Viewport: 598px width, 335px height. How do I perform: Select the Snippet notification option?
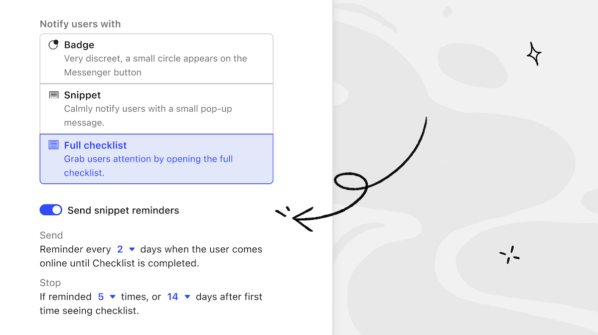point(156,108)
